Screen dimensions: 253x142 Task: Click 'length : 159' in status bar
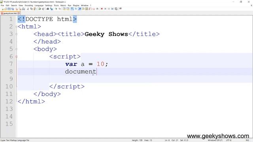(137, 140)
